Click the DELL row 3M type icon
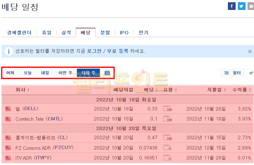This screenshot has width=254, height=165. pyautogui.click(x=168, y=109)
